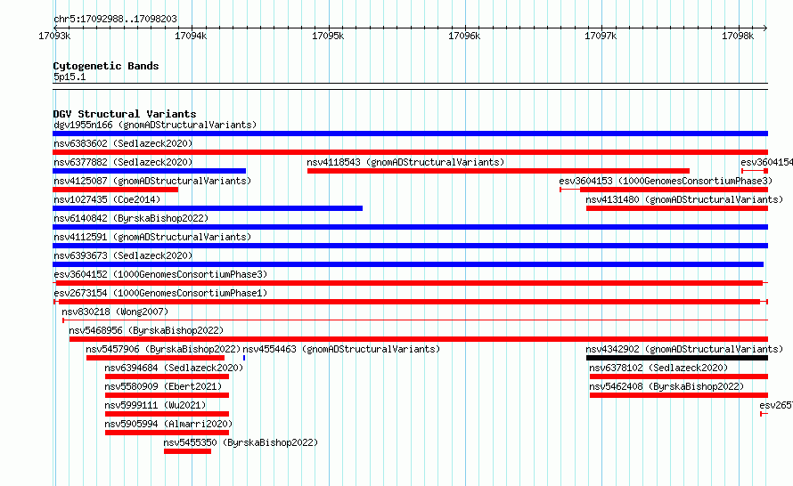The image size is (793, 486).
Task: Select the blue nsv1027435 Coe2014 bar
Action: point(208,208)
